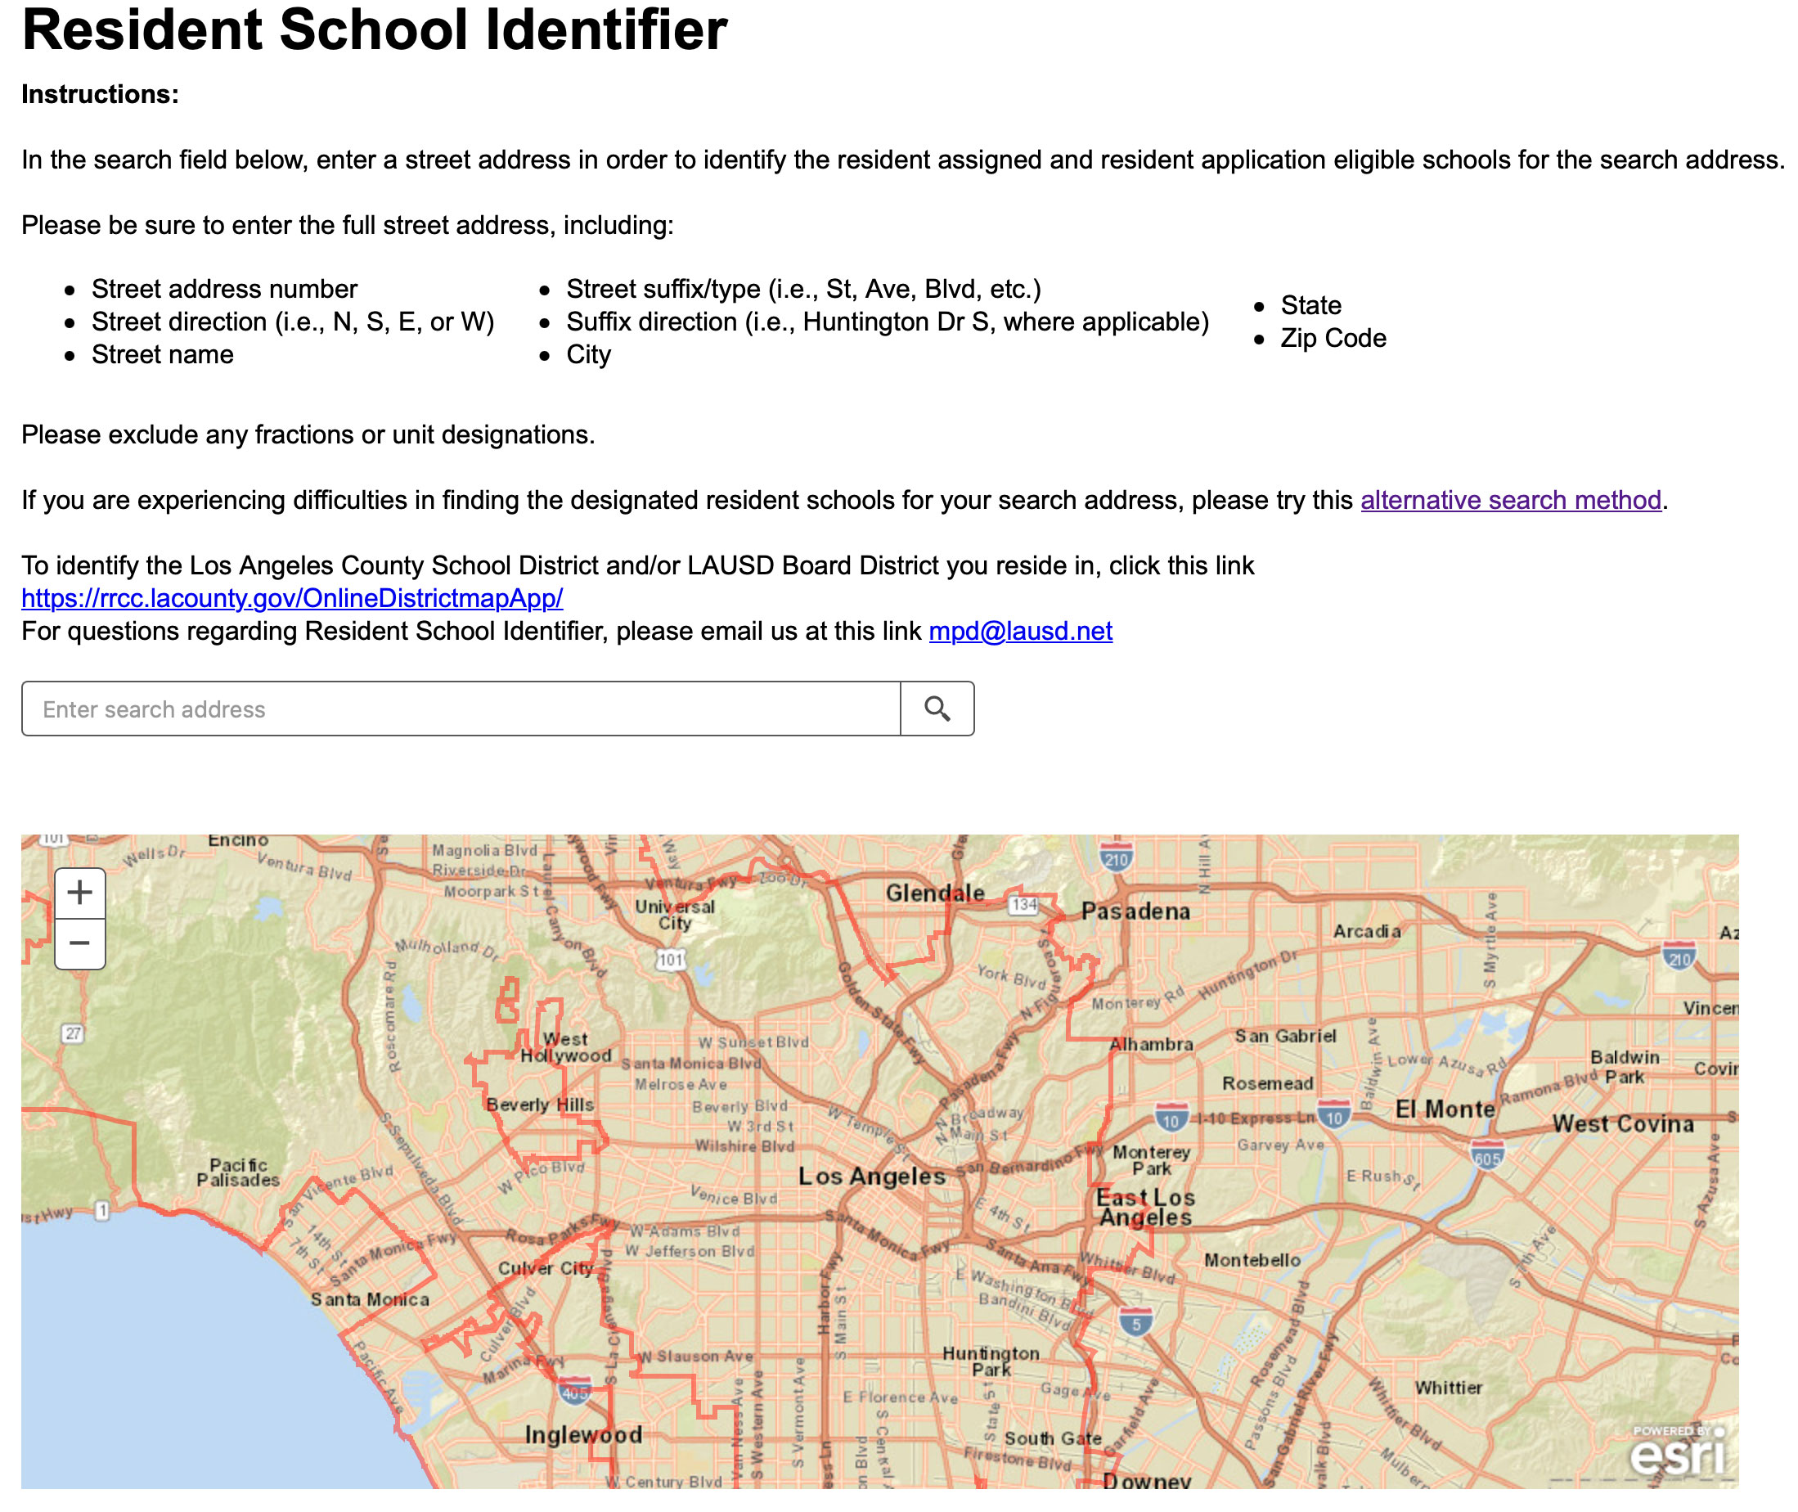Click the Resident School Identifier heading
Image resolution: width=1798 pixels, height=1512 pixels.
[x=375, y=31]
